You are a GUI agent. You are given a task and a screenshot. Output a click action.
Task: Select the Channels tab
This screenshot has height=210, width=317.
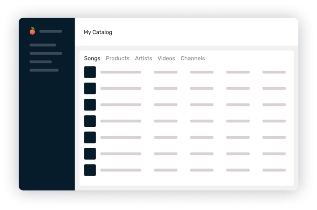coord(193,58)
